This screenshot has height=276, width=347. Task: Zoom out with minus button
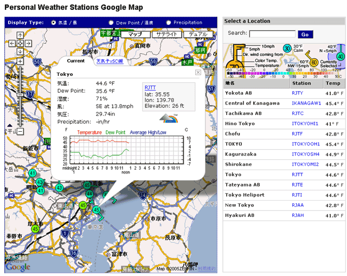tap(20, 131)
